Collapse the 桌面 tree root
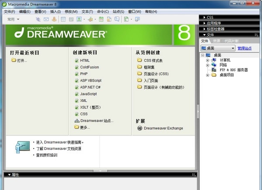Viewport: 262px width, 190px height. tap(203, 55)
